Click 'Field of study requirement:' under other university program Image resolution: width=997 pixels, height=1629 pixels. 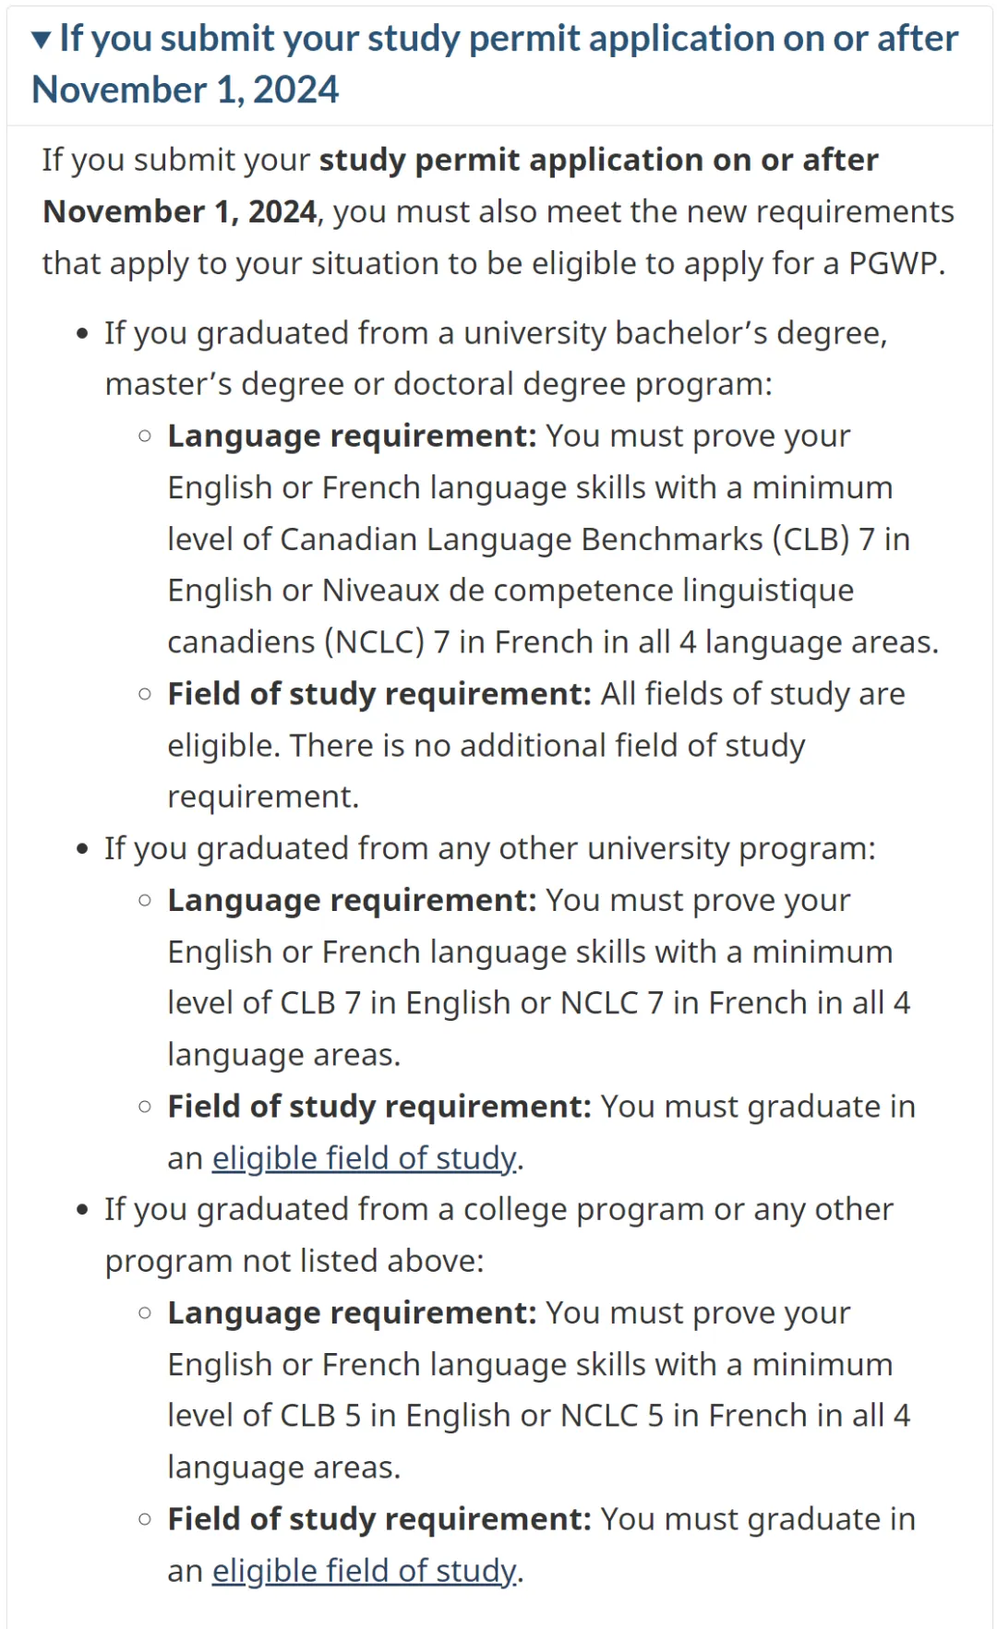tap(379, 1106)
